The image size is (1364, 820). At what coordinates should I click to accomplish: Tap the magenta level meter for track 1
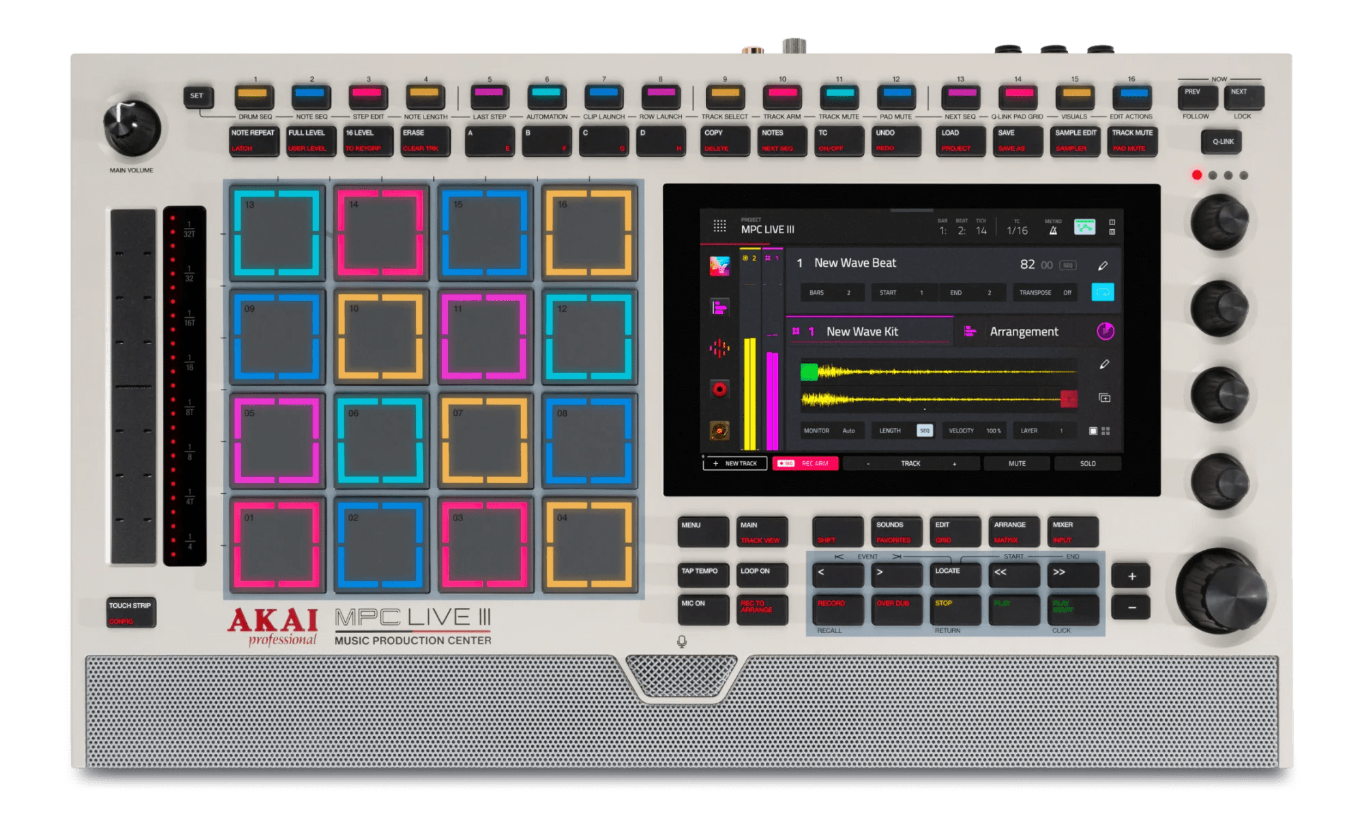772,401
